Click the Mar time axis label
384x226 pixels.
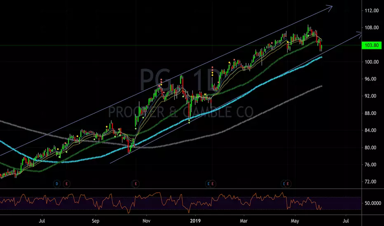[x=244, y=221]
